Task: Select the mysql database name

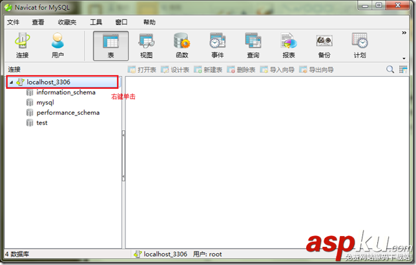Action: (x=45, y=103)
